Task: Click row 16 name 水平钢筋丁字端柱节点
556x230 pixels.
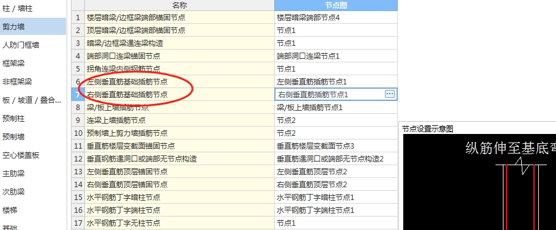Action: (x=180, y=210)
